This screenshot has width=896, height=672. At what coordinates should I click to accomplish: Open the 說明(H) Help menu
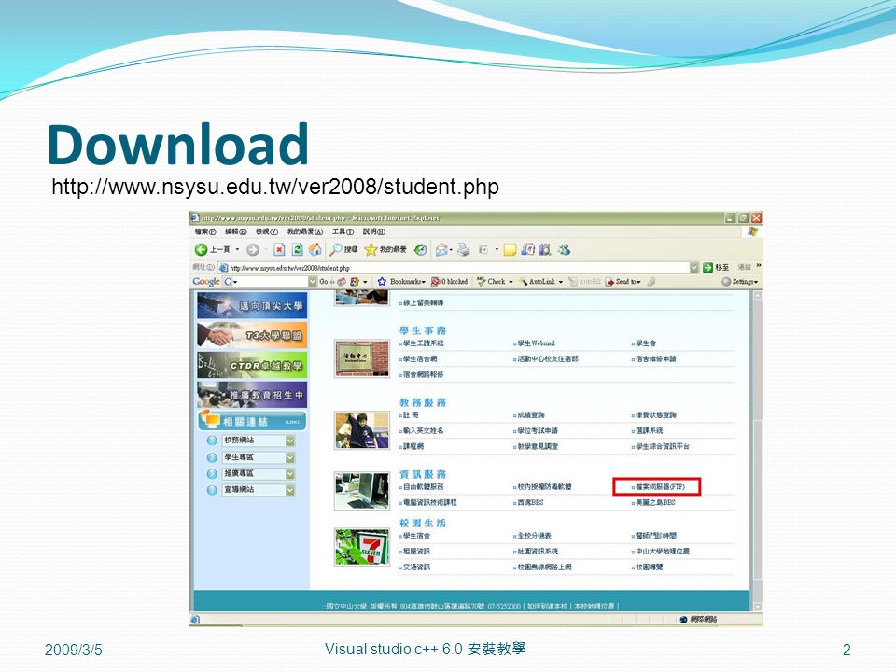tap(373, 231)
